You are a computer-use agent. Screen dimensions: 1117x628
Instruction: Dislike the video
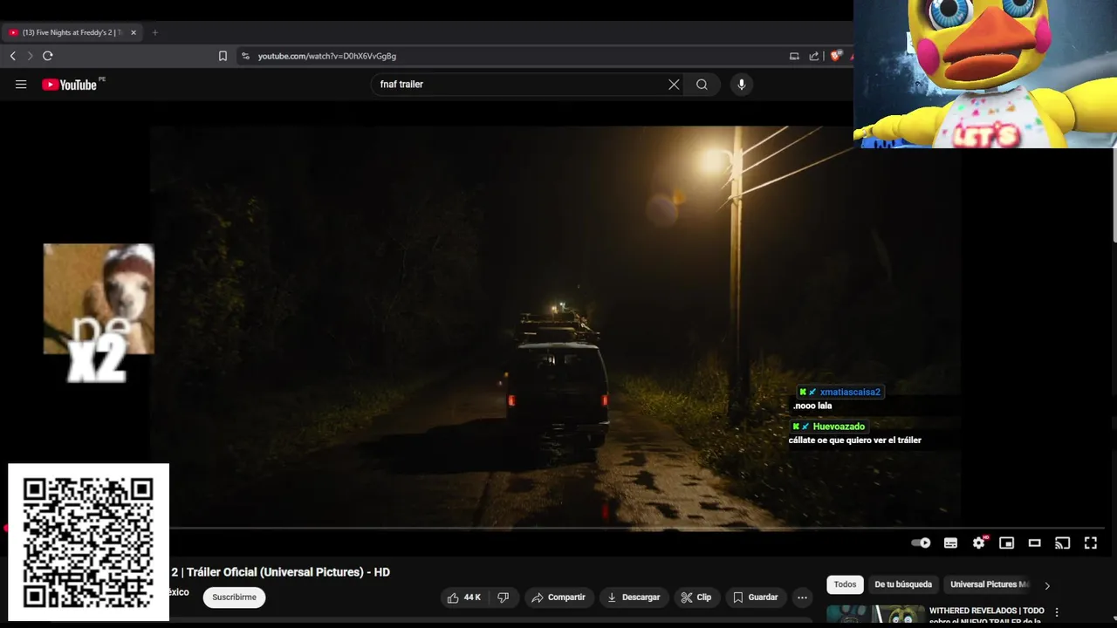(504, 597)
